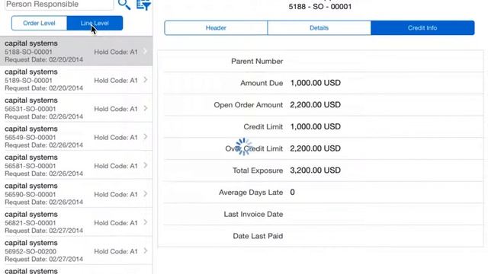The width and height of the screenshot is (488, 274).
Task: Expand chevron for order 56821-SO-00001
Action: point(146,222)
